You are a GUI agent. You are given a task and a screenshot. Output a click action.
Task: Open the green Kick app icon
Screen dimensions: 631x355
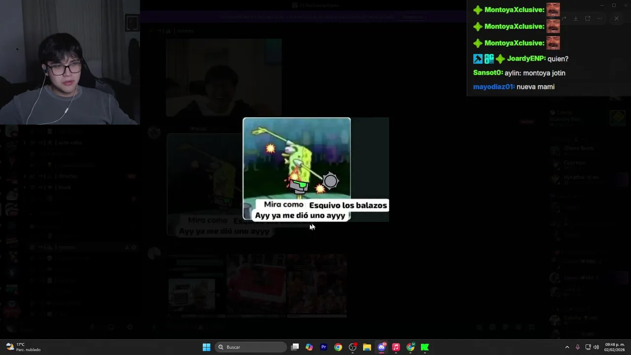[424, 347]
